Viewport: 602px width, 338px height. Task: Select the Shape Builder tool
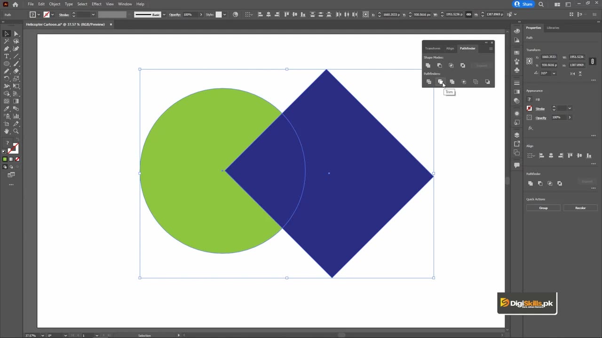7,94
